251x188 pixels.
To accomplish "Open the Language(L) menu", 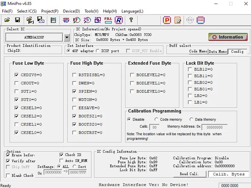I will (132, 11).
